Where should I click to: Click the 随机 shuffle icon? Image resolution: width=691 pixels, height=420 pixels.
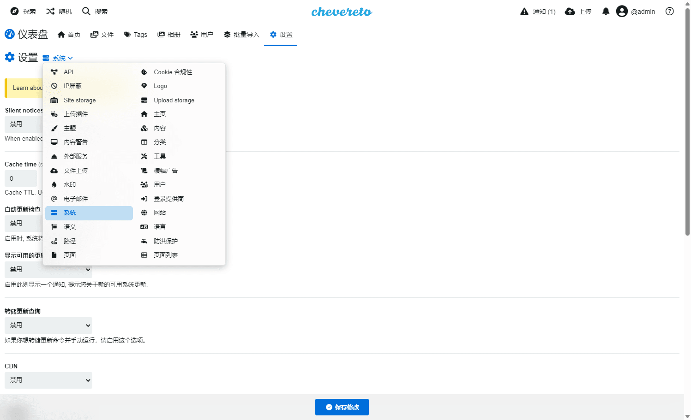tap(50, 11)
